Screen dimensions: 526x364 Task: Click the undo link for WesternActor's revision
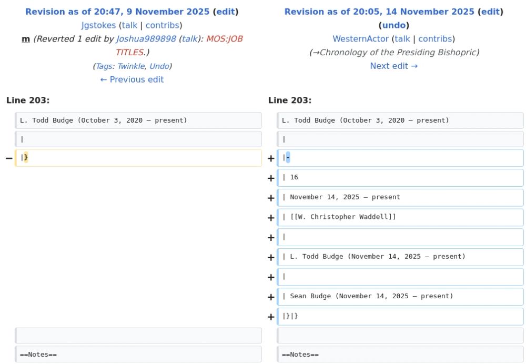(x=394, y=25)
